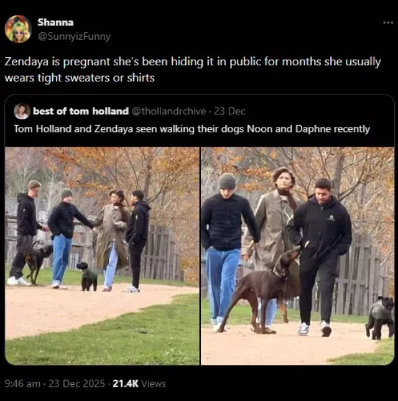
Task: Click the Shanna display name
Action: [x=55, y=22]
